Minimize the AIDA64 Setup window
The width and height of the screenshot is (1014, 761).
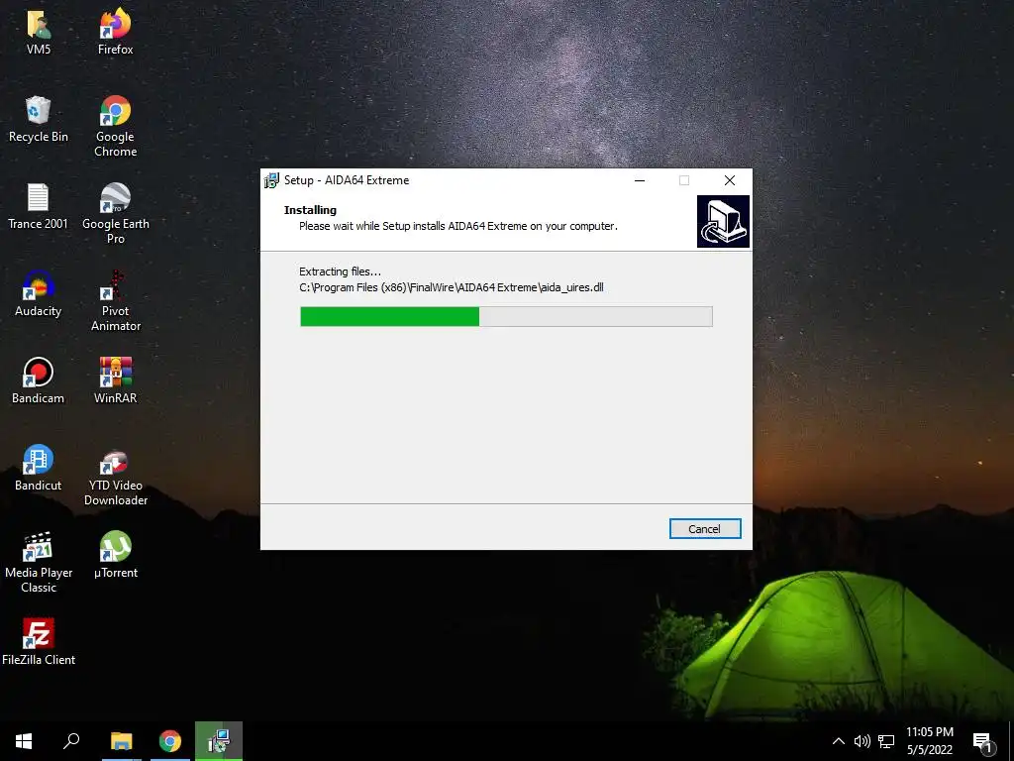pos(640,180)
